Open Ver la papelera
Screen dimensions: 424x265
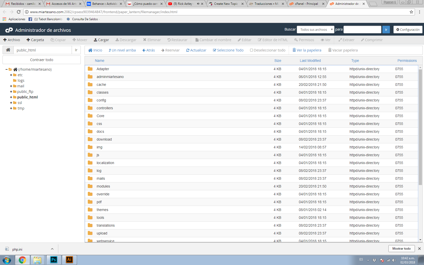click(x=307, y=50)
